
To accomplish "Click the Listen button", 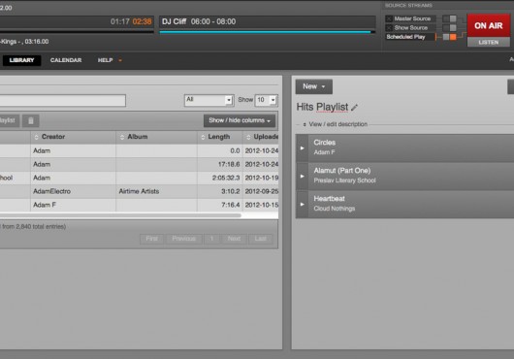I will (489, 43).
